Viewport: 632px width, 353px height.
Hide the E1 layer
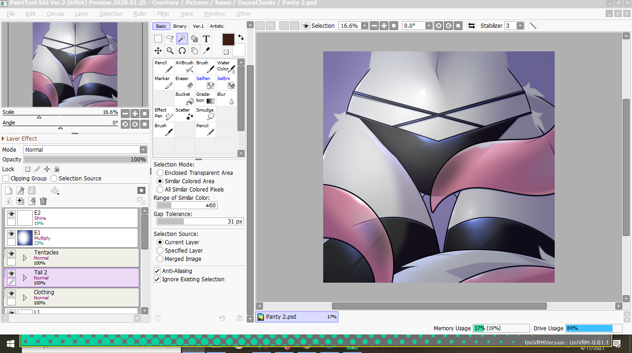[x=11, y=234]
